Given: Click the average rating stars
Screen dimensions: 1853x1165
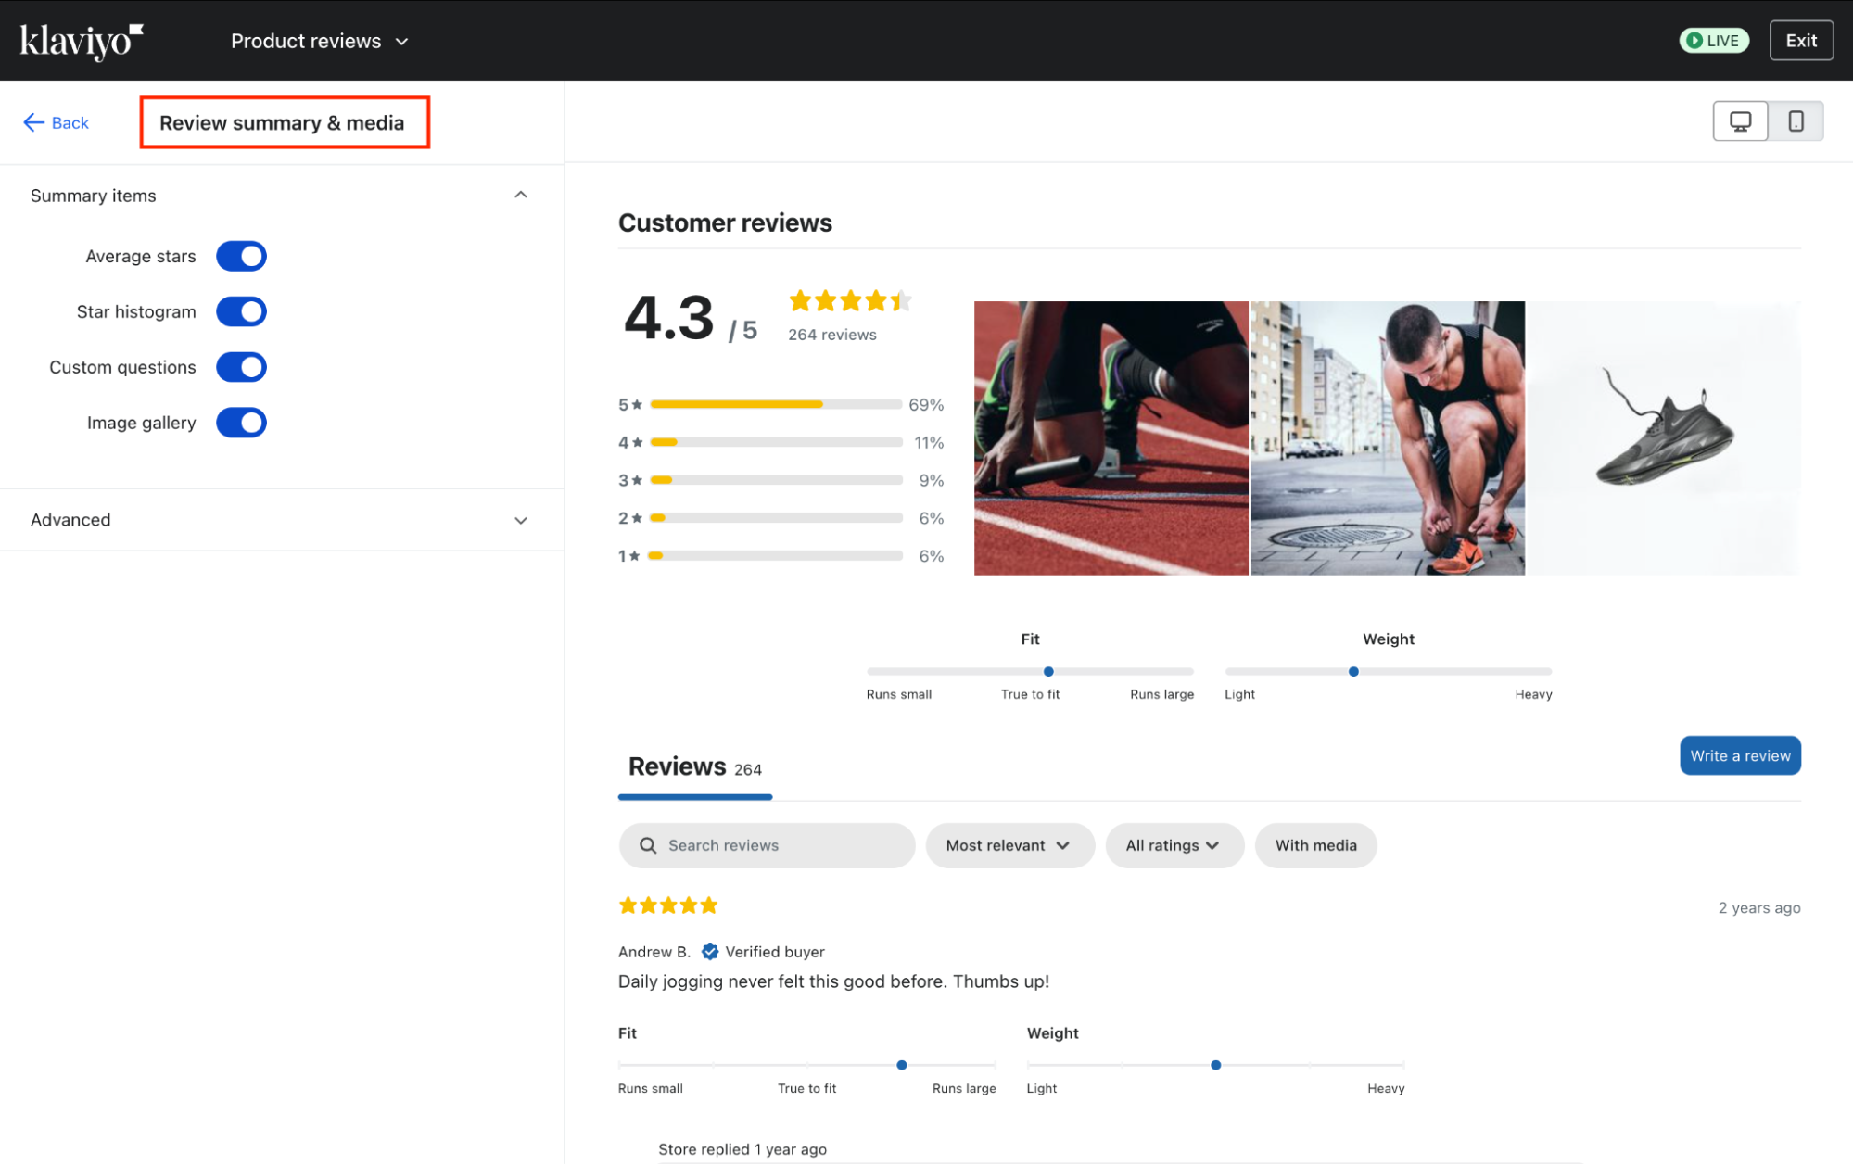Looking at the screenshot, I should pos(849,301).
